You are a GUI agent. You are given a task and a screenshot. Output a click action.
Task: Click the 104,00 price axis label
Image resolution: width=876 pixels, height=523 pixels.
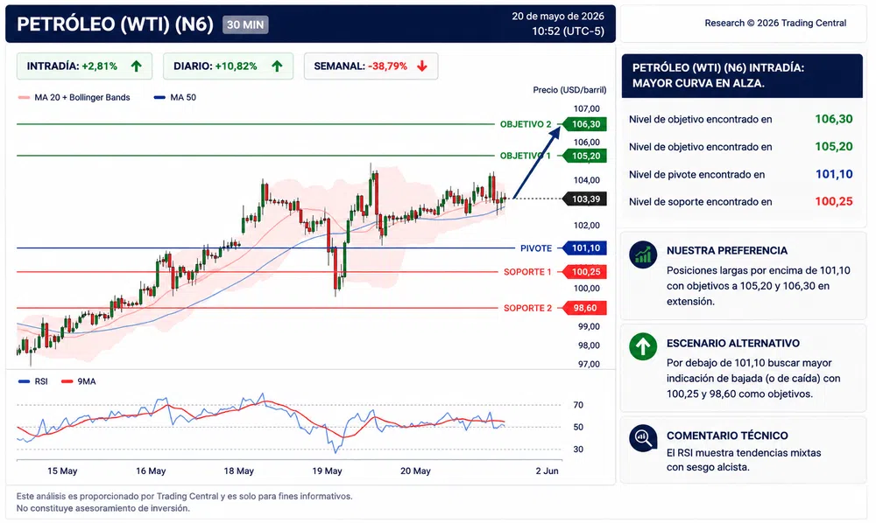click(x=587, y=180)
